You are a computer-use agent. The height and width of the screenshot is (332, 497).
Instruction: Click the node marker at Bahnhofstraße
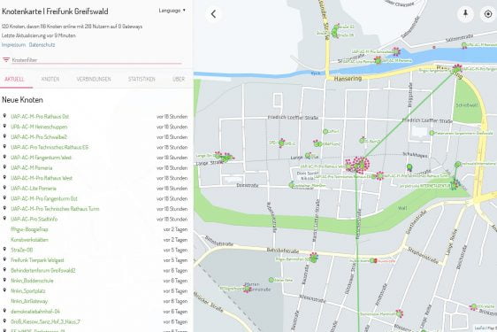[313, 258]
